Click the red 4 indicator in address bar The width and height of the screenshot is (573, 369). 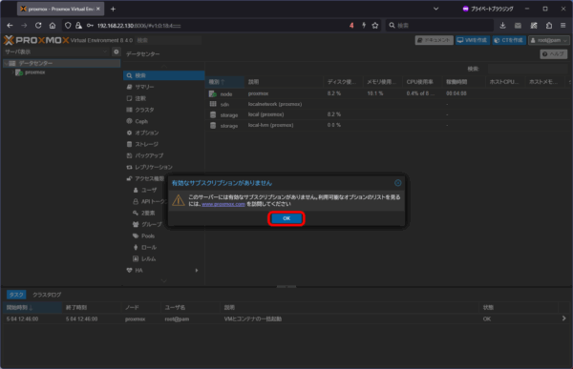[x=351, y=25]
